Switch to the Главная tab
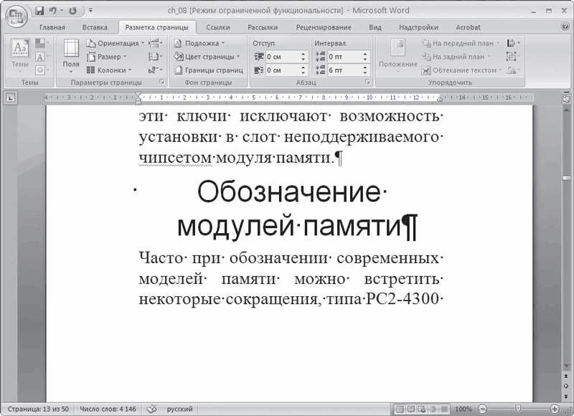Image resolution: width=574 pixels, height=416 pixels. pos(52,27)
